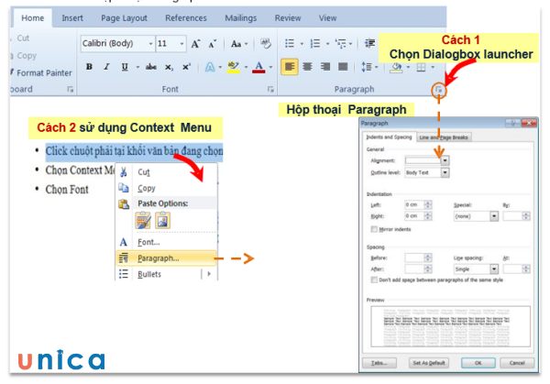
Task: Open the font size 11 dropdown
Action: click(181, 43)
